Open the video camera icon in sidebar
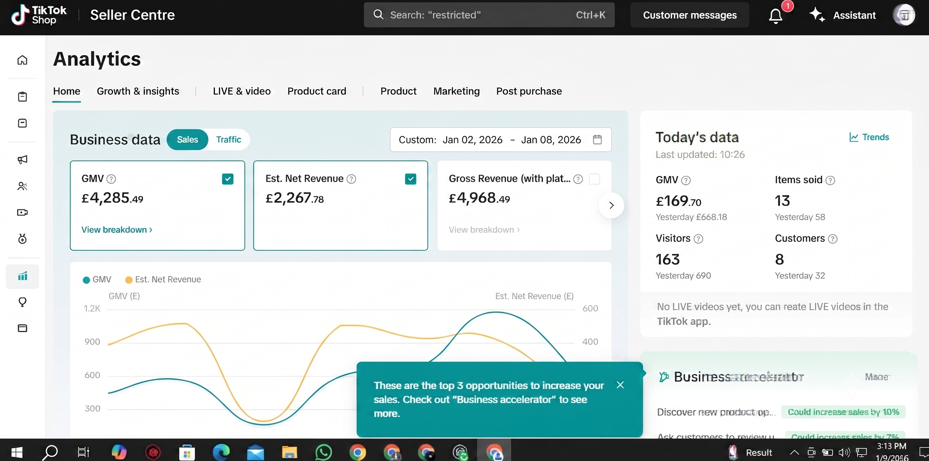This screenshot has width=929, height=461. coord(22,212)
